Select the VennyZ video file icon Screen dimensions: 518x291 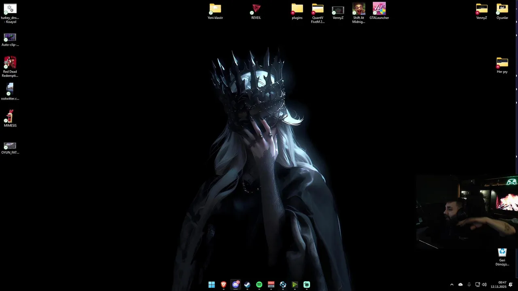point(338,12)
